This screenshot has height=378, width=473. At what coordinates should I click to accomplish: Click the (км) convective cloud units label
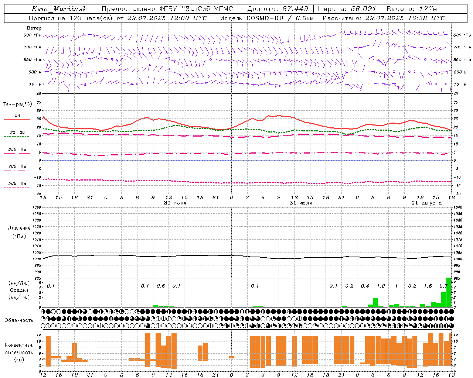pyautogui.click(x=19, y=360)
